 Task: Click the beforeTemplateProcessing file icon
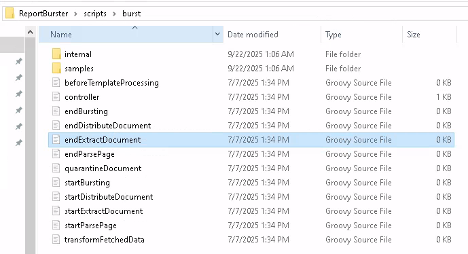point(56,82)
